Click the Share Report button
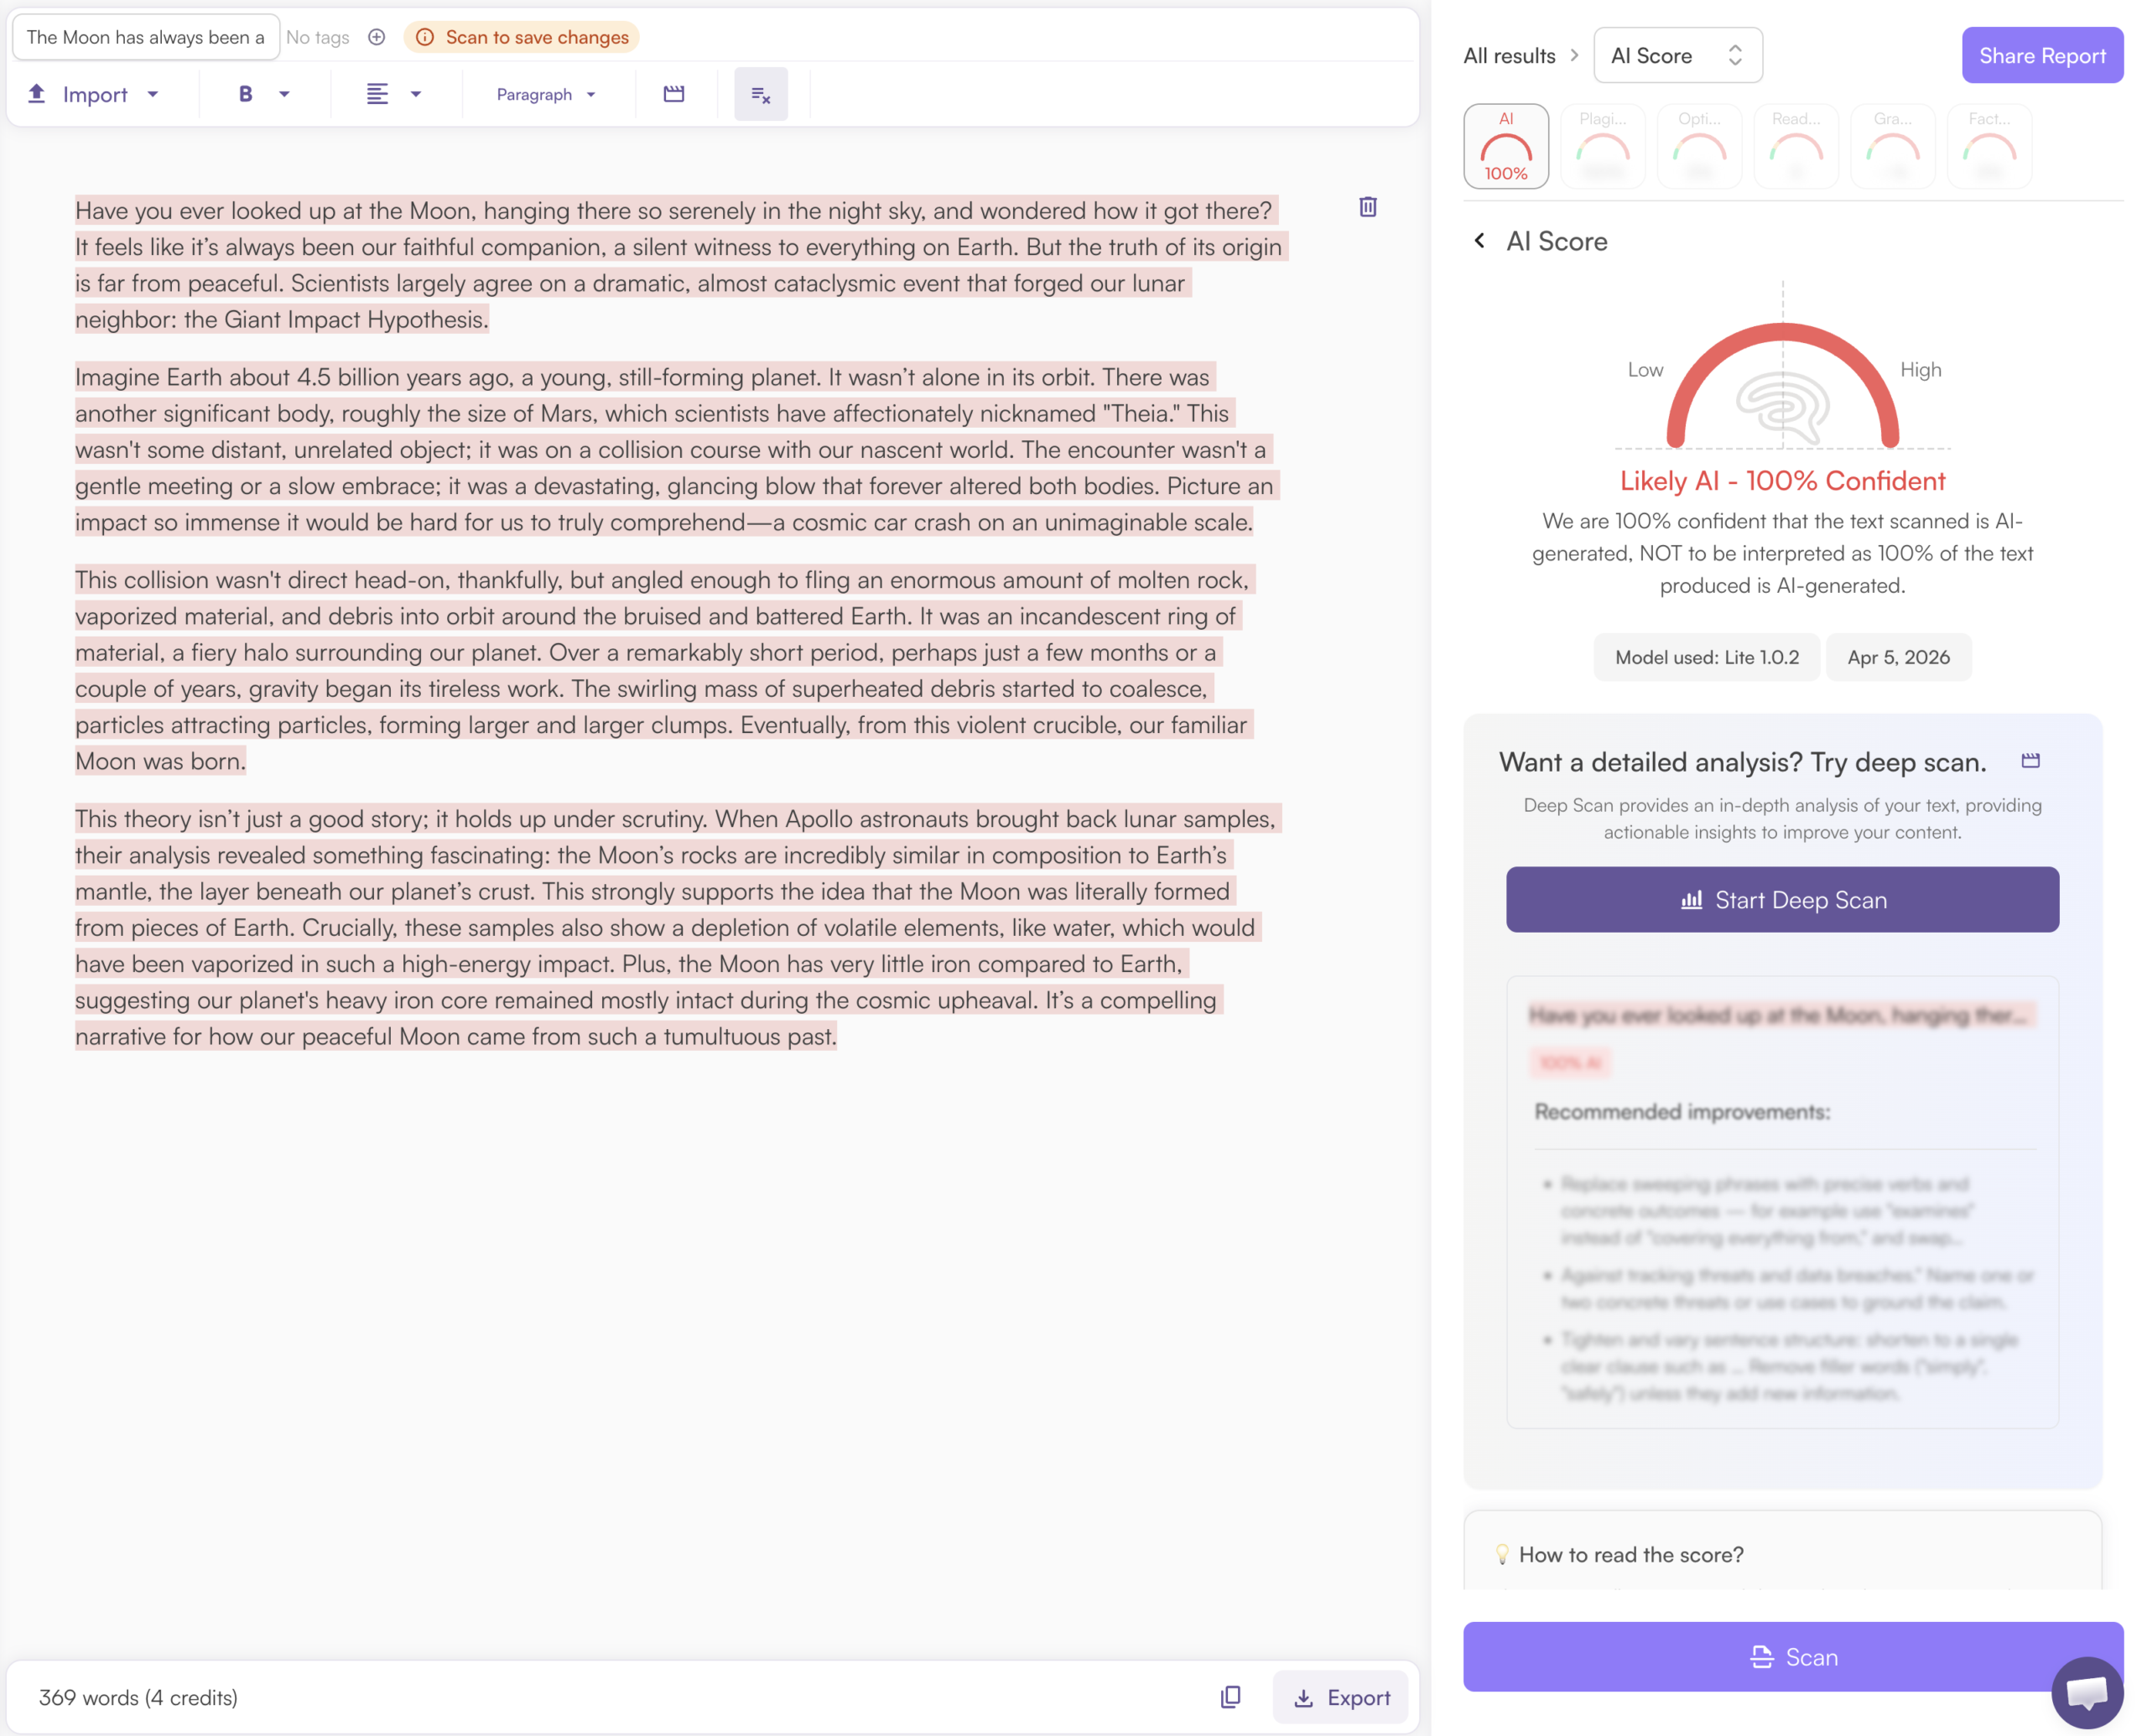The width and height of the screenshot is (2147, 1736). click(2041, 56)
